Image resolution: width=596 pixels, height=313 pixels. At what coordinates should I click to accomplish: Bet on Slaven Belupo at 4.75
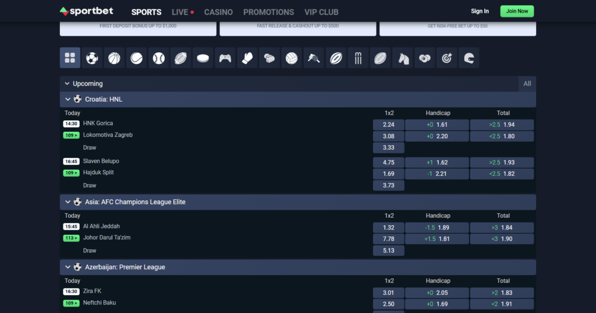(388, 163)
